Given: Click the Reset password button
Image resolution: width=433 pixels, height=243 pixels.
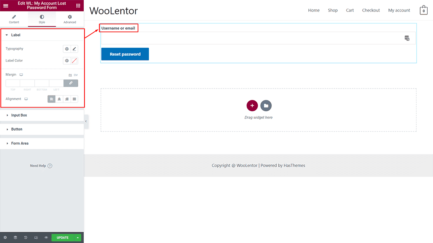Looking at the screenshot, I should [125, 54].
